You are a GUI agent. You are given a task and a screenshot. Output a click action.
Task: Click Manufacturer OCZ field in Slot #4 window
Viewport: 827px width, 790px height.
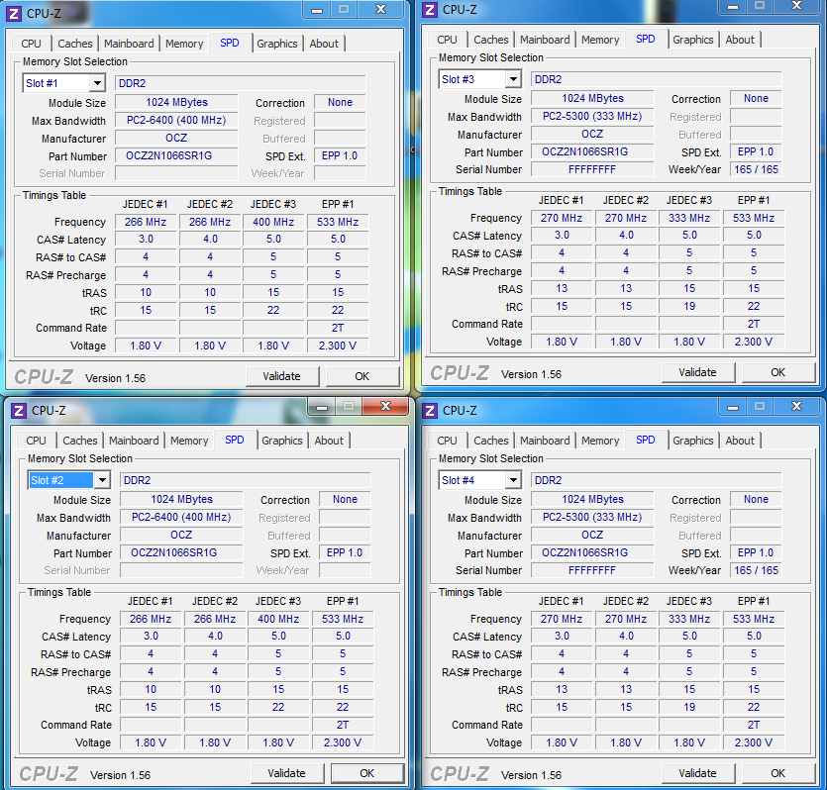point(592,535)
